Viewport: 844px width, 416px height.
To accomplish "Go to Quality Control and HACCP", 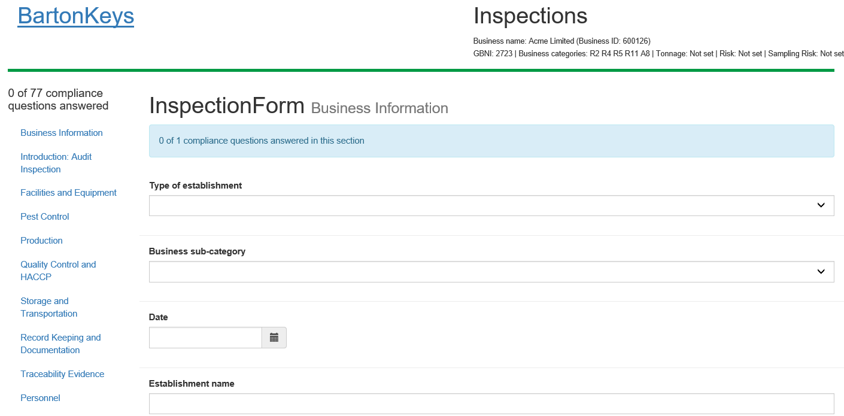I will pos(58,271).
